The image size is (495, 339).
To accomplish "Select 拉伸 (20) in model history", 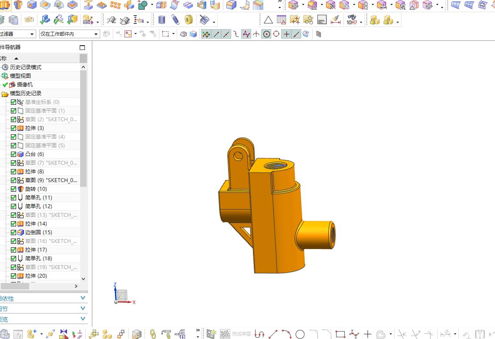I will (x=36, y=276).
